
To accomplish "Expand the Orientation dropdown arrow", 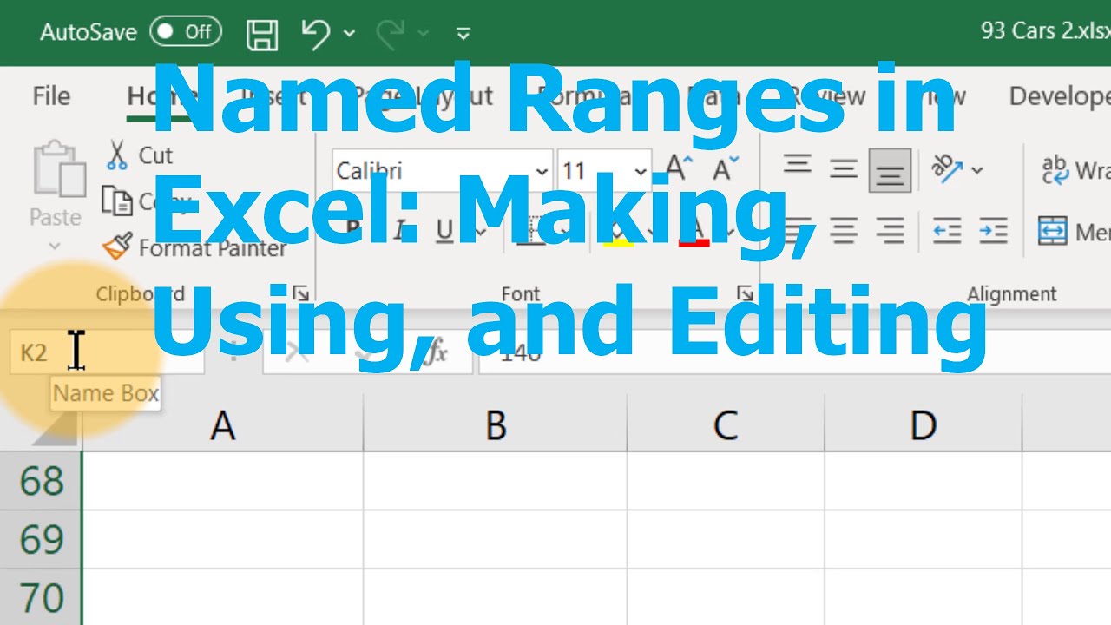I will (977, 170).
